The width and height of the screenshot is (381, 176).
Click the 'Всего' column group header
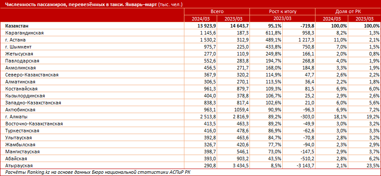pyautogui.click(x=217, y=12)
